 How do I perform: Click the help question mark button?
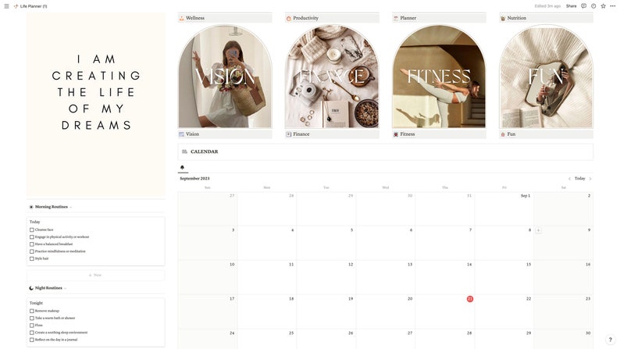610,340
